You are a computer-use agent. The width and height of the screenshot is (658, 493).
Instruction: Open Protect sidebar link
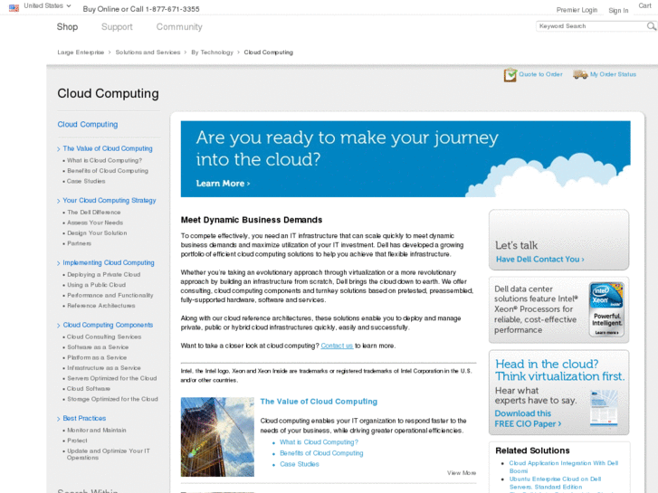click(77, 441)
